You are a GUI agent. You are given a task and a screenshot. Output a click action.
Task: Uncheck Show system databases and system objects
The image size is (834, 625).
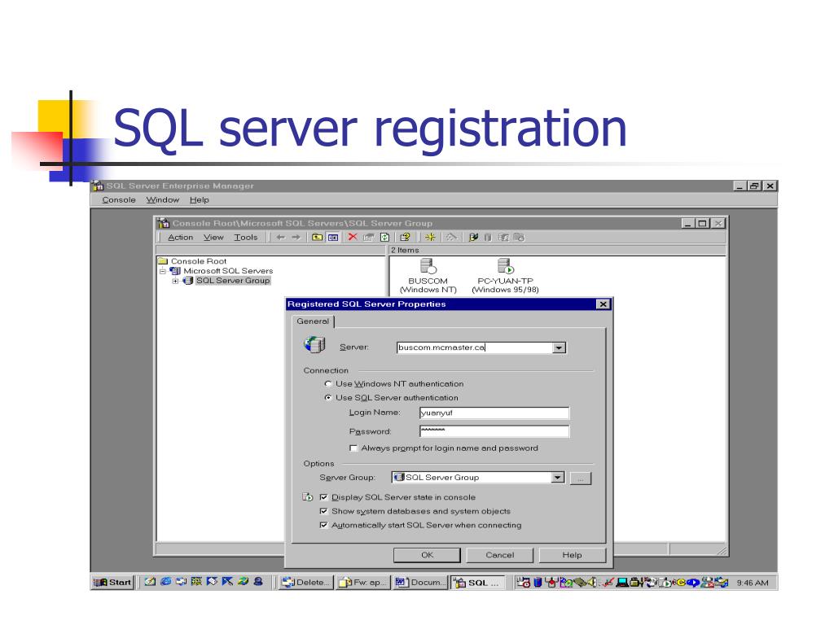(323, 511)
